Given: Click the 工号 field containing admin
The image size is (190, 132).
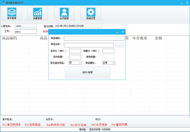Looking at the screenshot, I should click(x=26, y=32).
